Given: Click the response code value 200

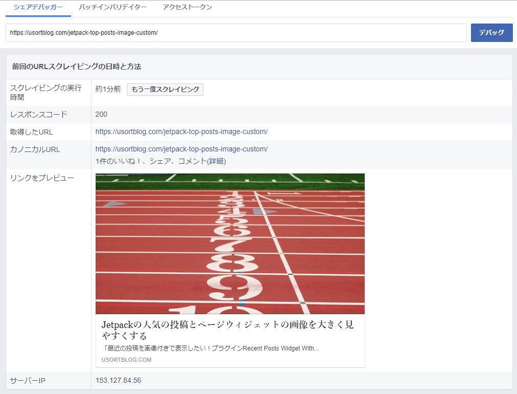Looking at the screenshot, I should tap(101, 114).
